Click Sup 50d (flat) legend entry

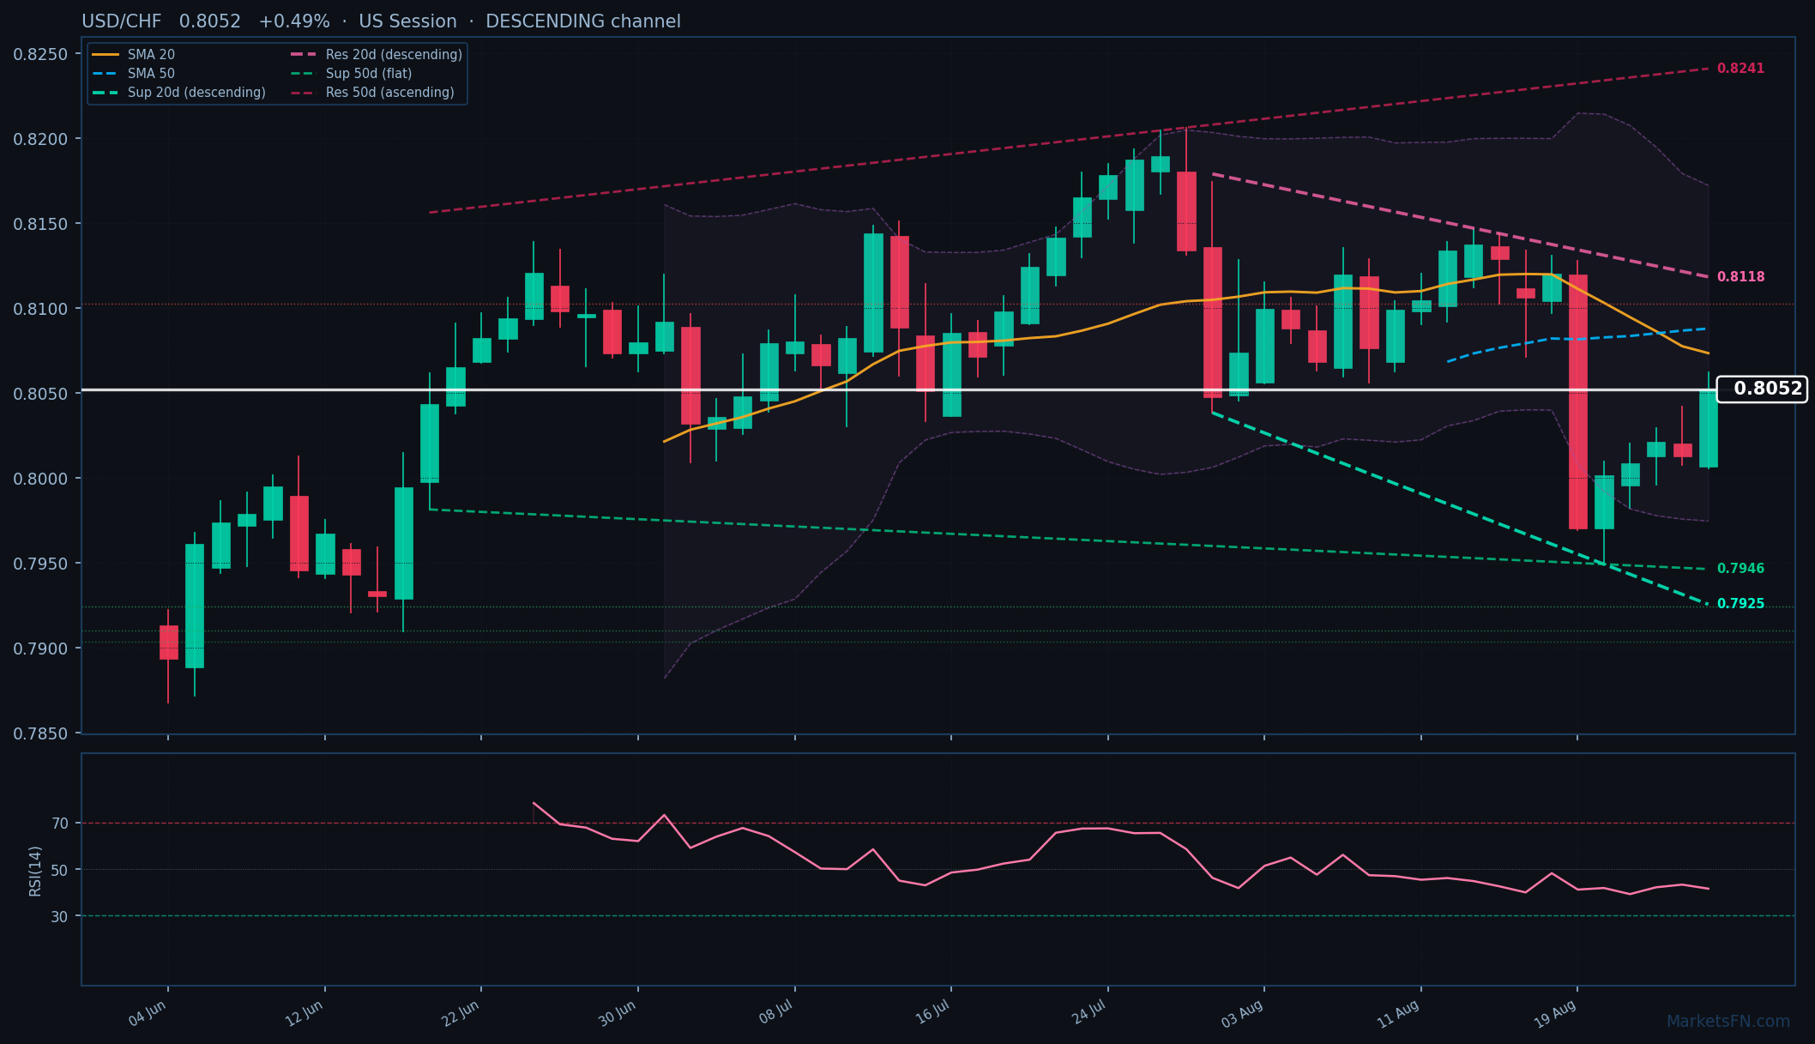[x=352, y=74]
